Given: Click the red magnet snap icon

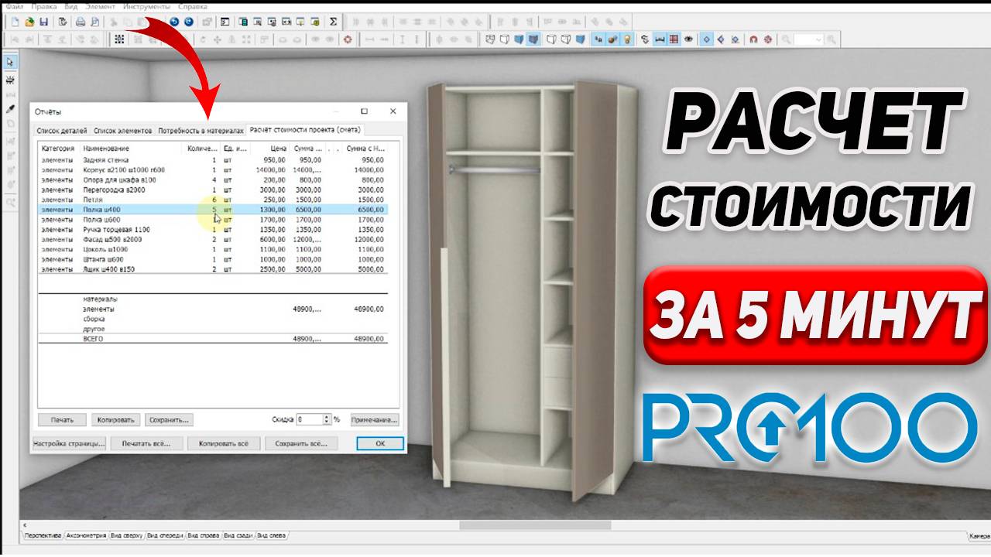Looking at the screenshot, I should (753, 39).
